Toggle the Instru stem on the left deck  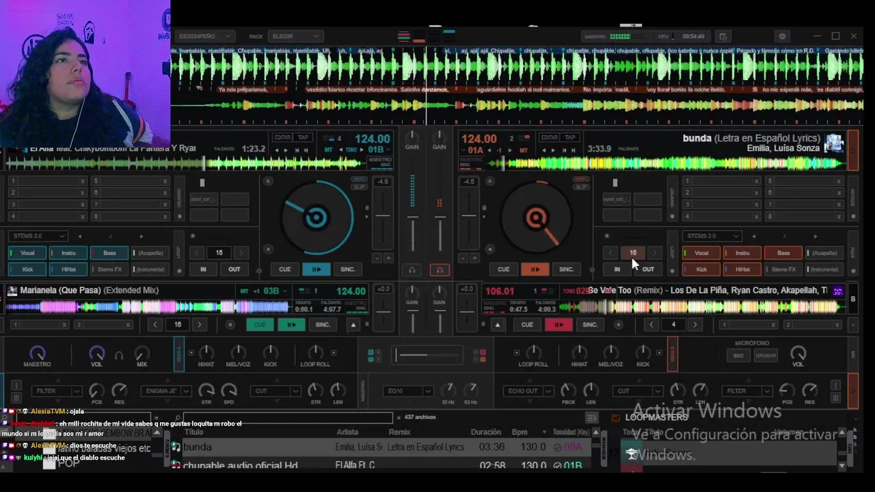pyautogui.click(x=68, y=253)
